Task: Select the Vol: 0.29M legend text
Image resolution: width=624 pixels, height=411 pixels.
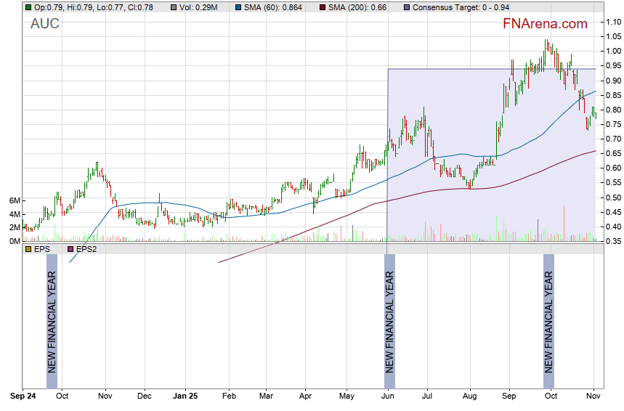Action: [x=198, y=7]
